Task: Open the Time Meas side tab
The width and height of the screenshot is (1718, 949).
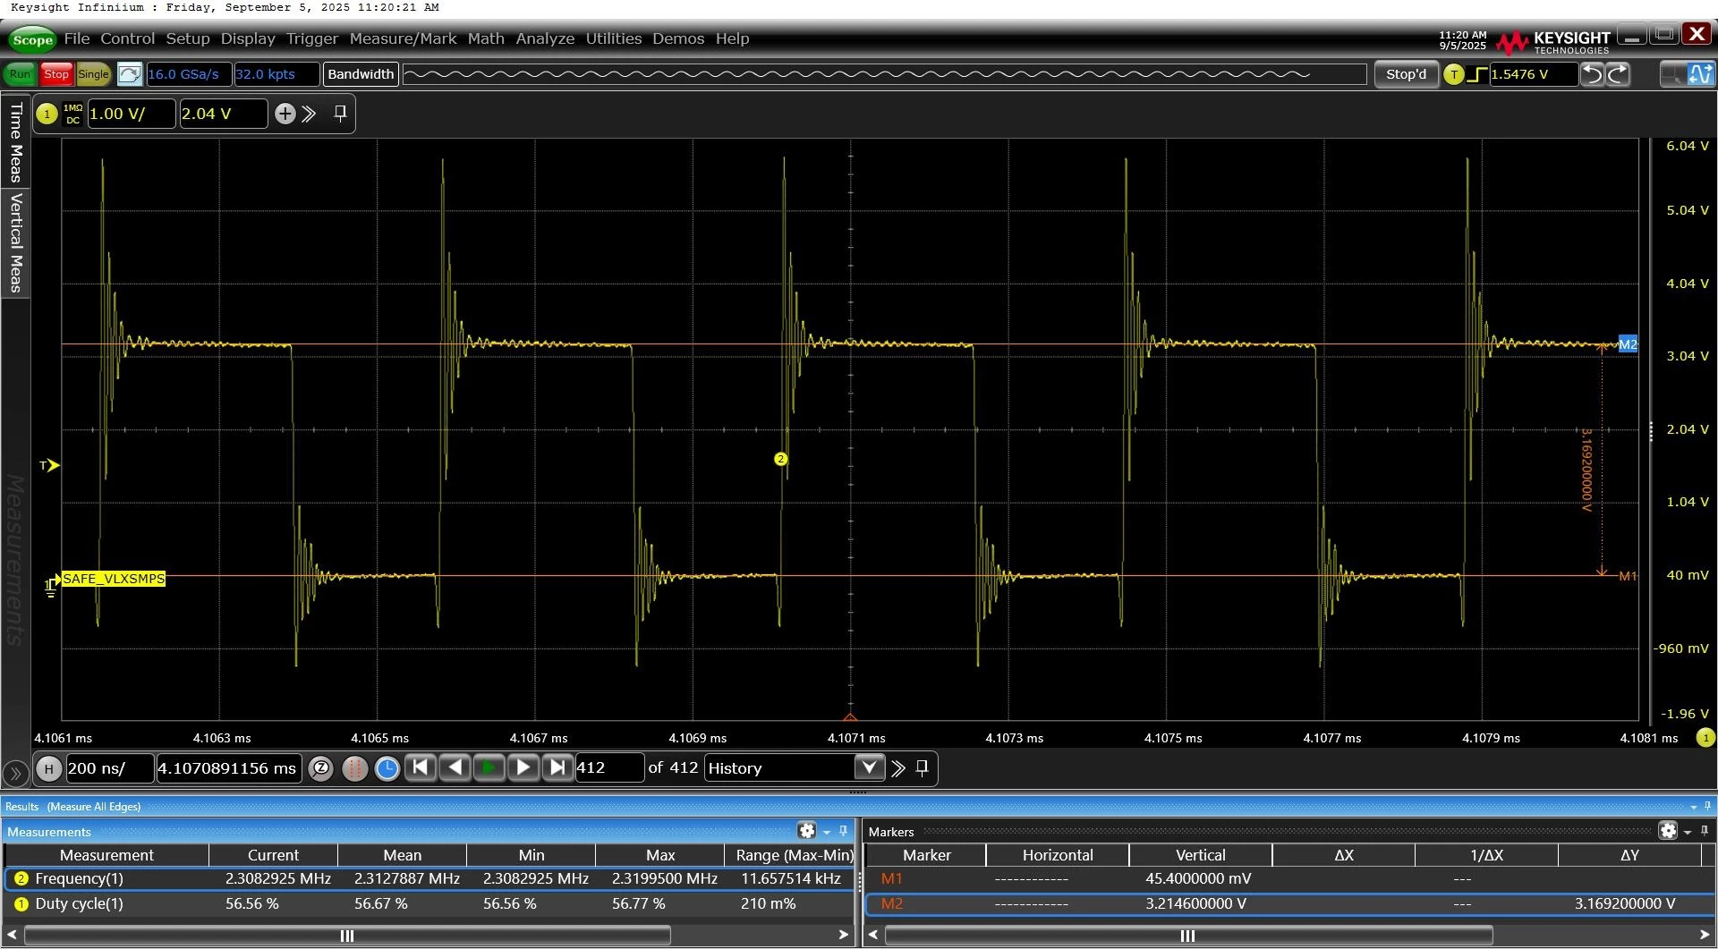Action: 15,141
